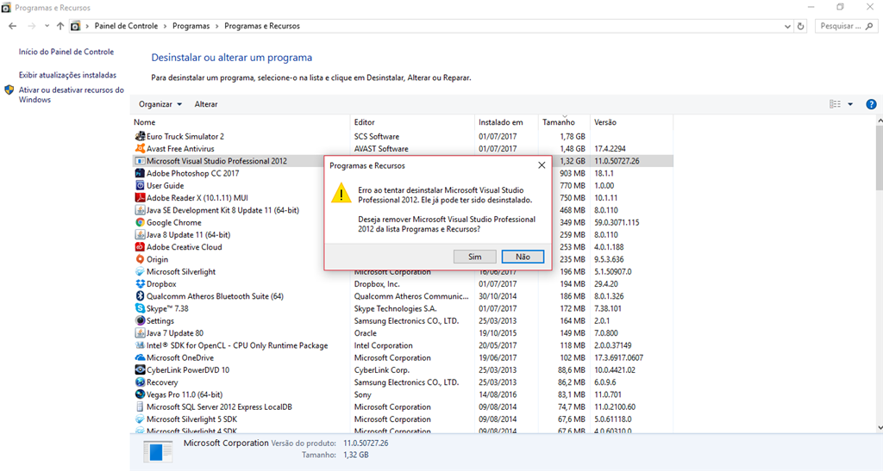Click the Adobe Reader X icon
883x471 pixels.
140,198
